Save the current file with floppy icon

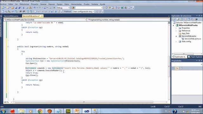click(x=16, y=8)
